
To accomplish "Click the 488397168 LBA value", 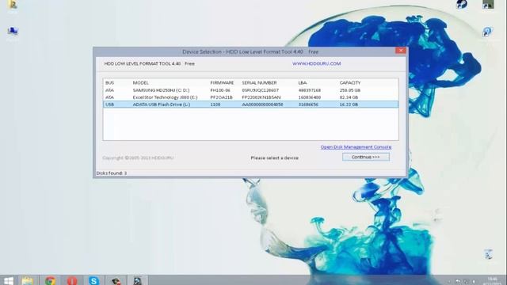I will tap(310, 90).
